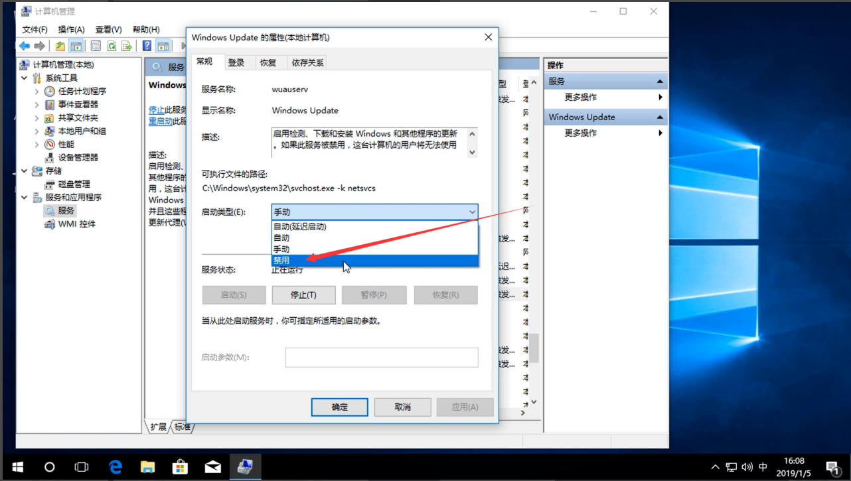851x481 pixels.
Task: Click the Back navigation arrow icon
Action: point(24,45)
